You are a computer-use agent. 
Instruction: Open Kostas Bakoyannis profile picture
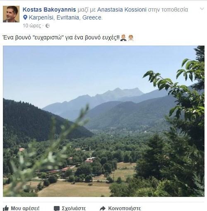click(x=11, y=14)
